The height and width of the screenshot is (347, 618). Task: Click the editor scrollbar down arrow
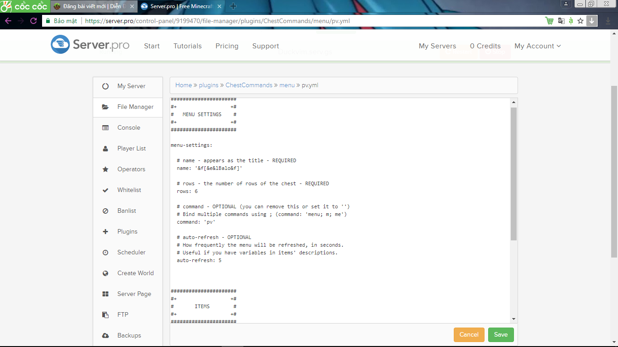(513, 319)
